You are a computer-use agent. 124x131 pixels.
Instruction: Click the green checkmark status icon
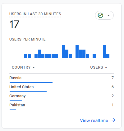point(100,15)
